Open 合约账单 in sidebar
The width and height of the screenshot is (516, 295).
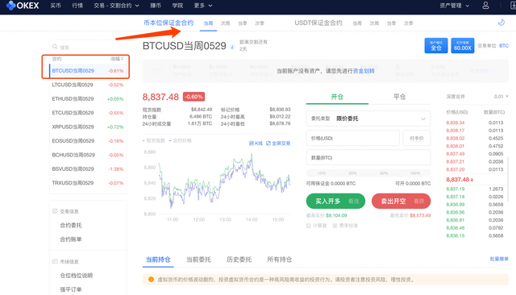[x=71, y=239]
